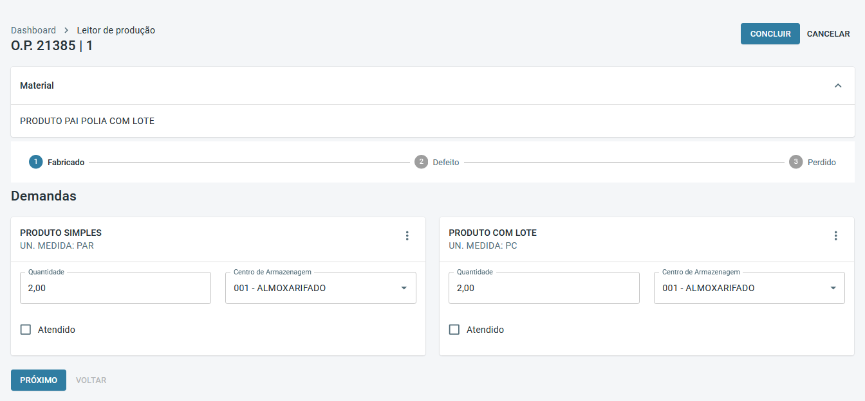Click the step 1 Fabricado circle

pos(35,162)
